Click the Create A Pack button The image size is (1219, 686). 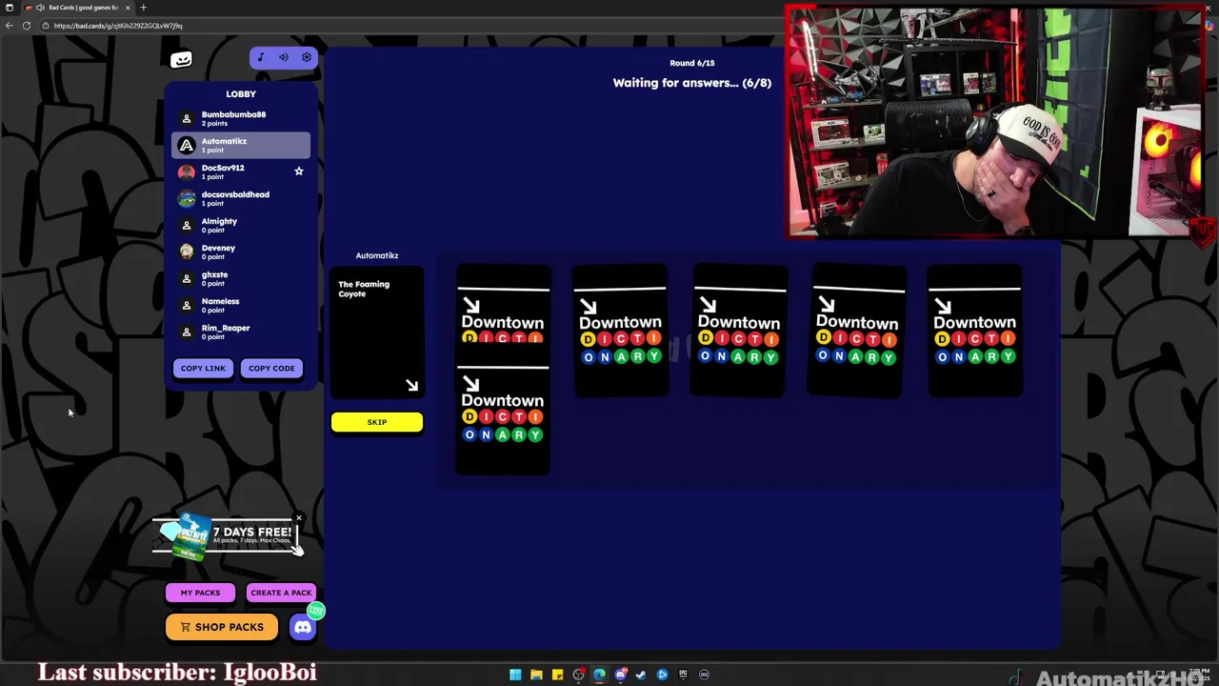pos(281,593)
